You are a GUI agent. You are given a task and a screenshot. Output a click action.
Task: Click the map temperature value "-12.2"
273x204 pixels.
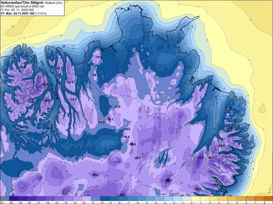pyautogui.click(x=229, y=128)
